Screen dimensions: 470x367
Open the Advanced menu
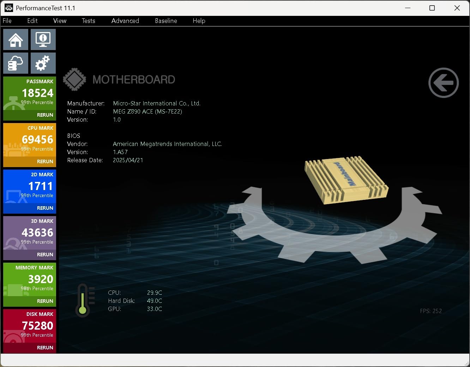125,21
